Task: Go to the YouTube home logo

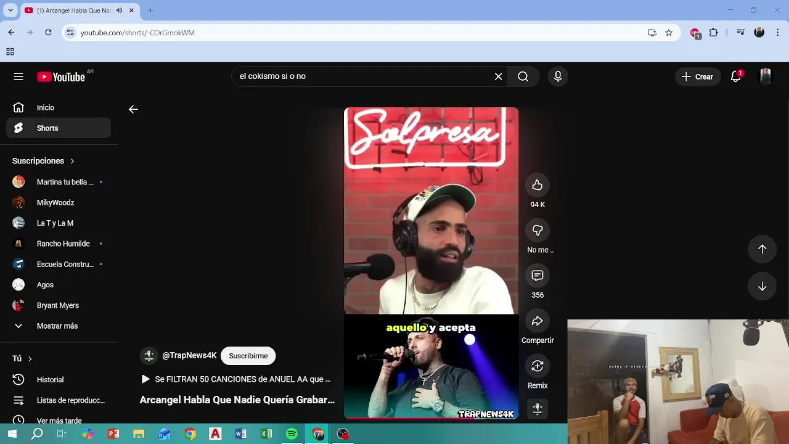Action: (61, 76)
